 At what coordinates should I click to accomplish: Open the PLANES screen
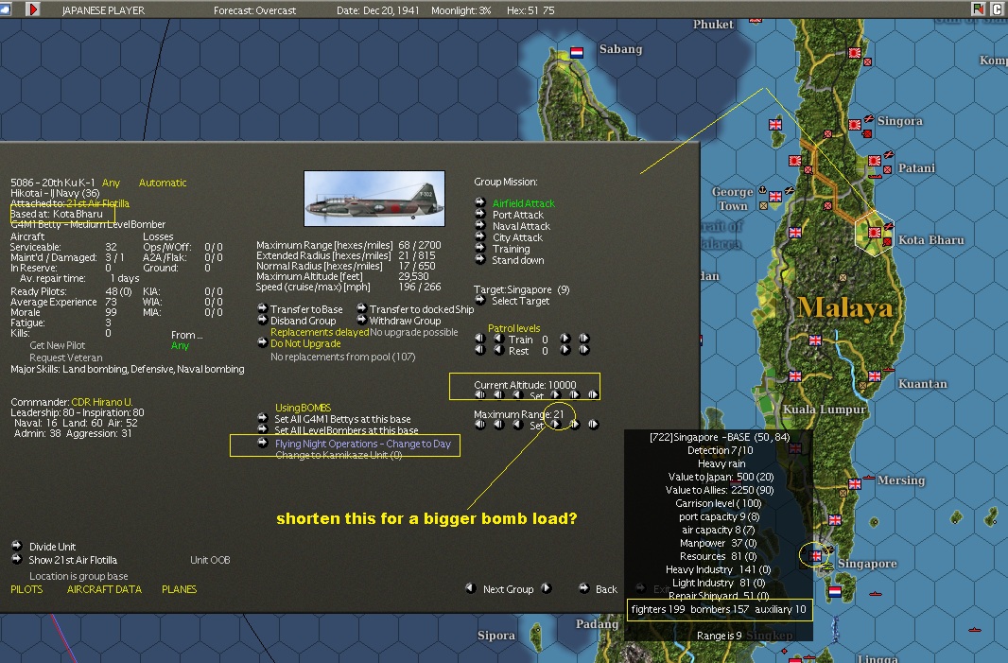[x=180, y=589]
